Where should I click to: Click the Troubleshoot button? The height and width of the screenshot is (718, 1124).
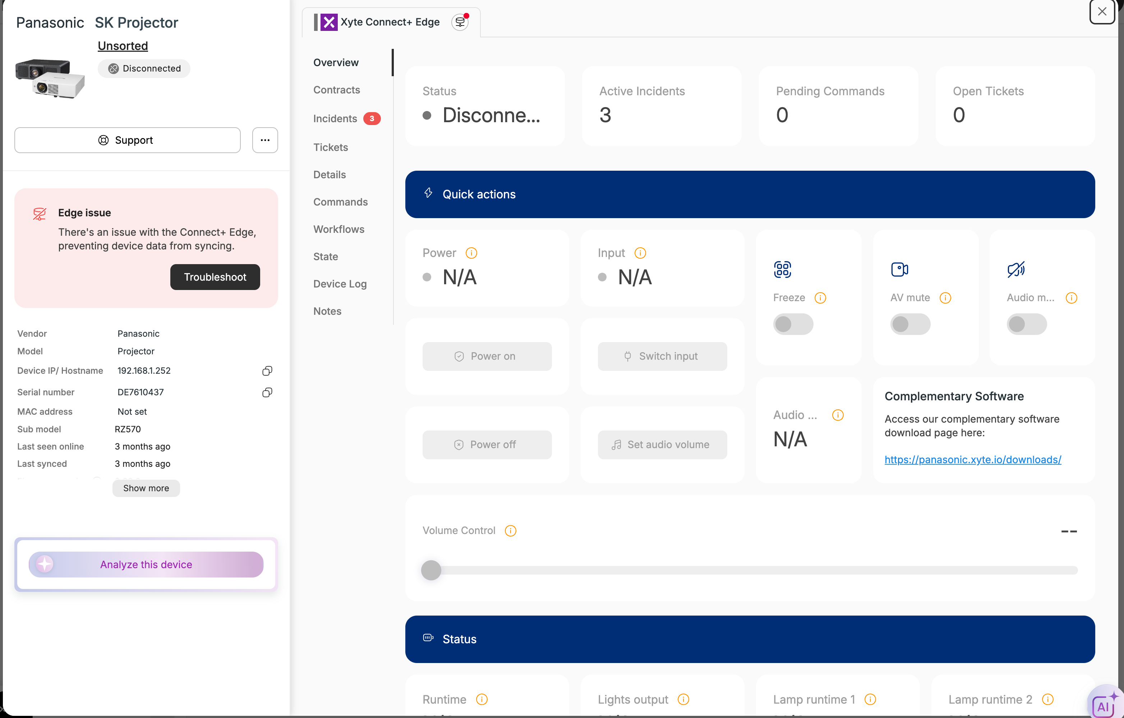click(x=215, y=277)
